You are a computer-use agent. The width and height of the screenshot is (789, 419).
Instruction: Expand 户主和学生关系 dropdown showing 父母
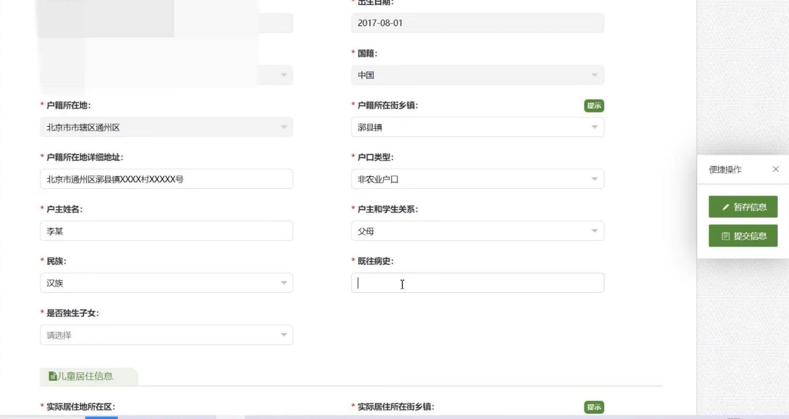(477, 231)
